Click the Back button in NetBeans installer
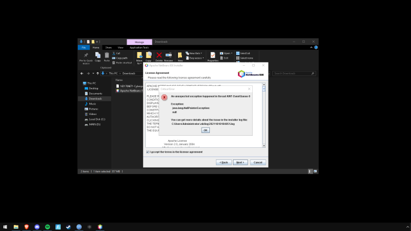The image size is (411, 231). [224, 163]
